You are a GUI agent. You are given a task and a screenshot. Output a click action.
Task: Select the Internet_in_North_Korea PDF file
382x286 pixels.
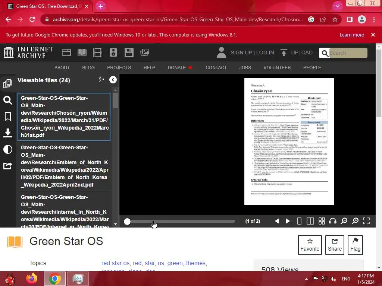tap(64, 210)
